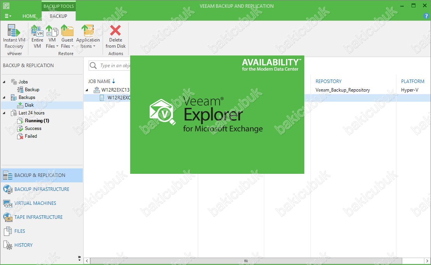Viewport: 431px width, 265px height.
Task: Click the application logo in title bar
Action: 6,6
